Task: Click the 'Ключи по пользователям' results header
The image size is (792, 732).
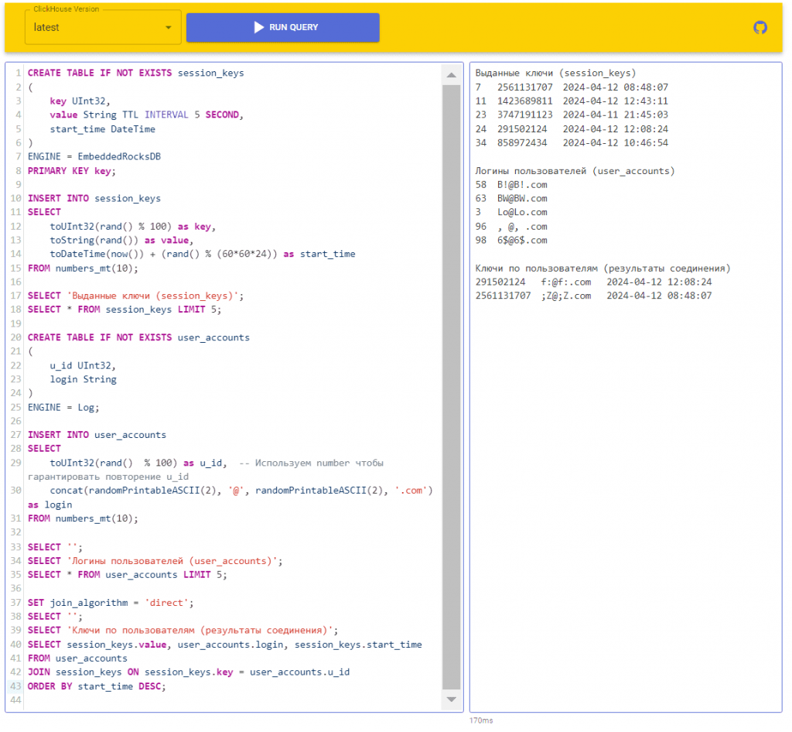Action: [x=603, y=269]
